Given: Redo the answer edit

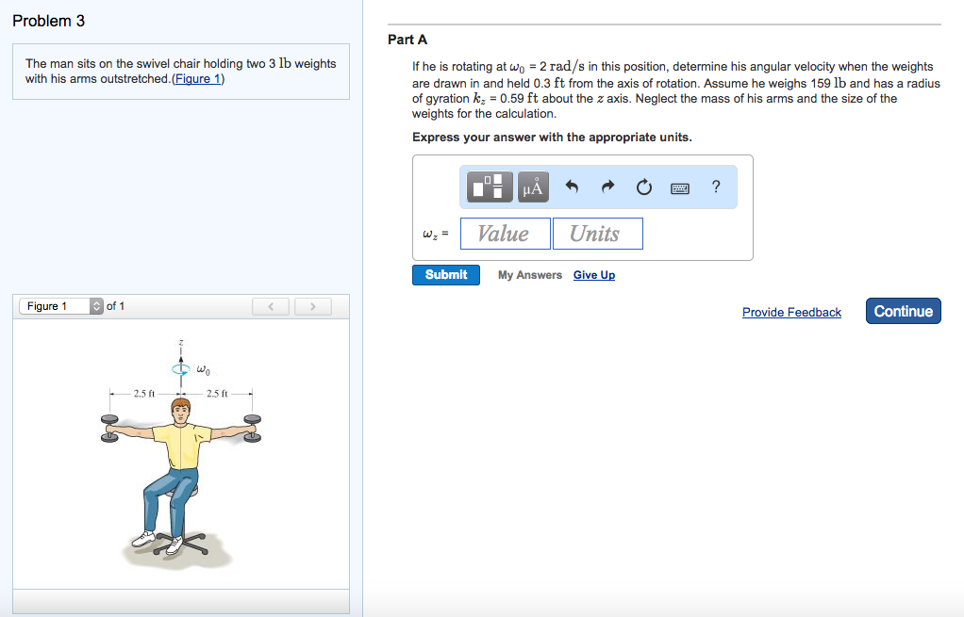Looking at the screenshot, I should [607, 186].
